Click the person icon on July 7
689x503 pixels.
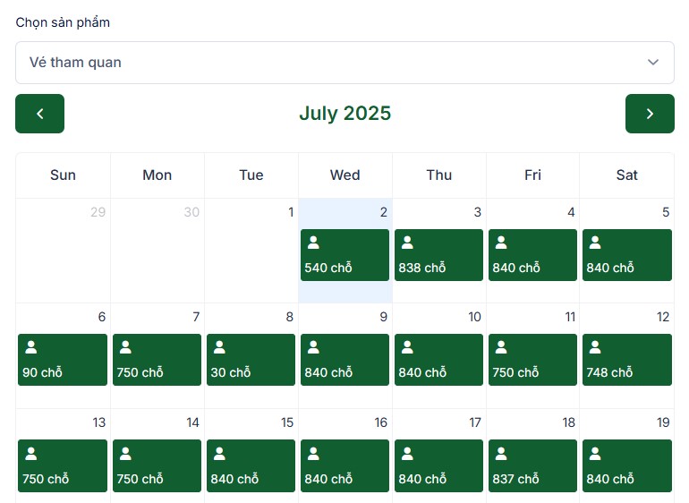125,347
